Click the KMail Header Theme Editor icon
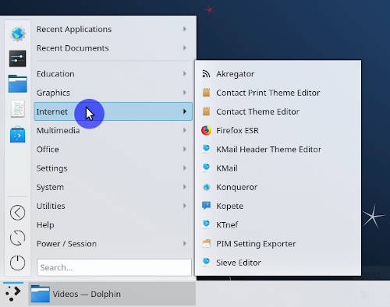This screenshot has height=307, width=390. tap(206, 149)
